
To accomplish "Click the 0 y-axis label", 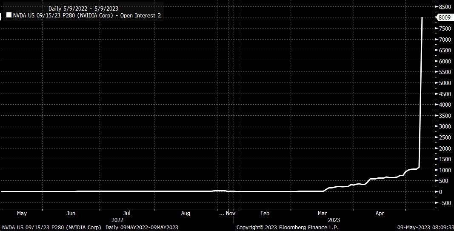I will (x=440, y=192).
